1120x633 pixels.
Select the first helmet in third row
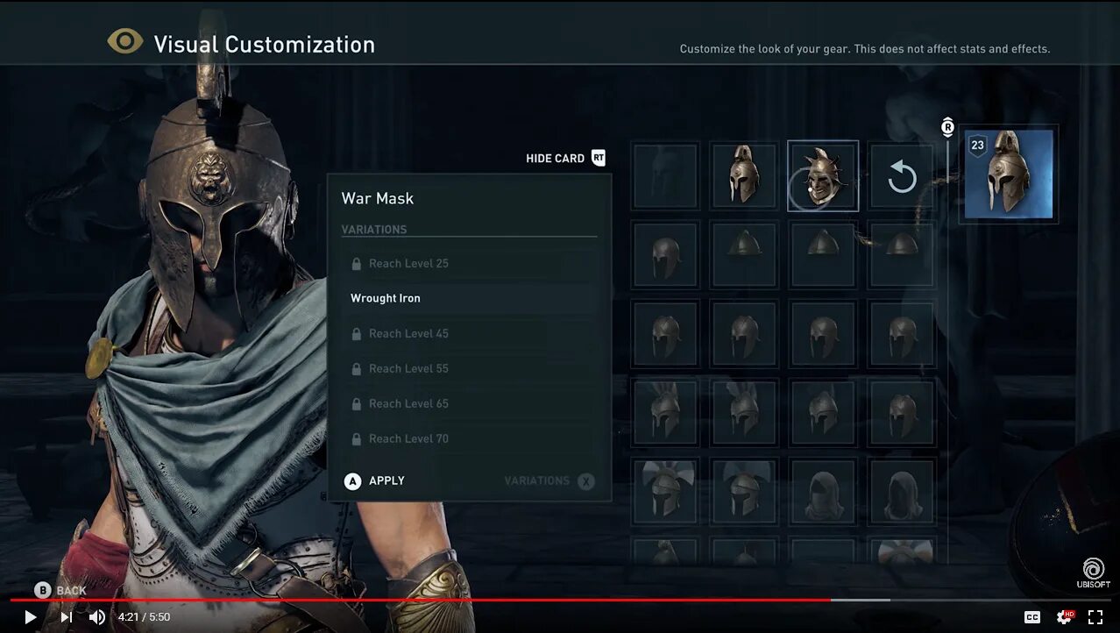click(665, 334)
